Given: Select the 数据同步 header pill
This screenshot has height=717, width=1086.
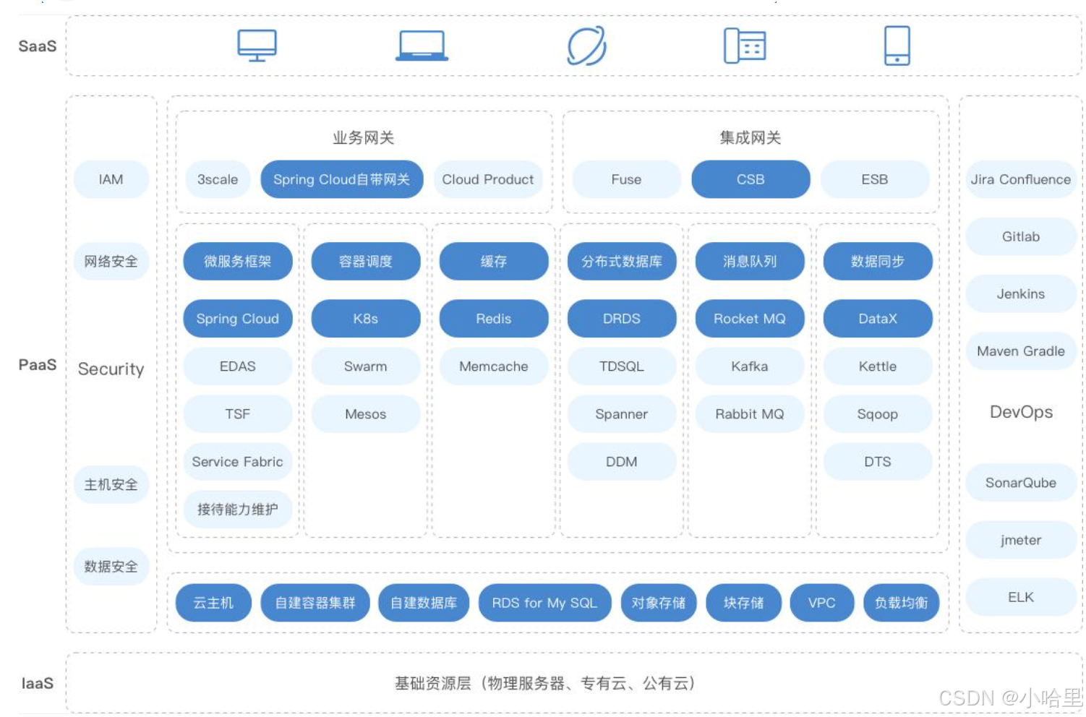Looking at the screenshot, I should click(878, 261).
